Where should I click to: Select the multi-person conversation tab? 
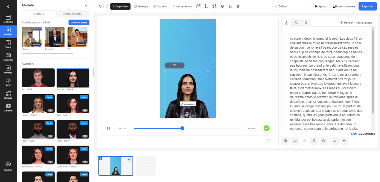(296, 23)
